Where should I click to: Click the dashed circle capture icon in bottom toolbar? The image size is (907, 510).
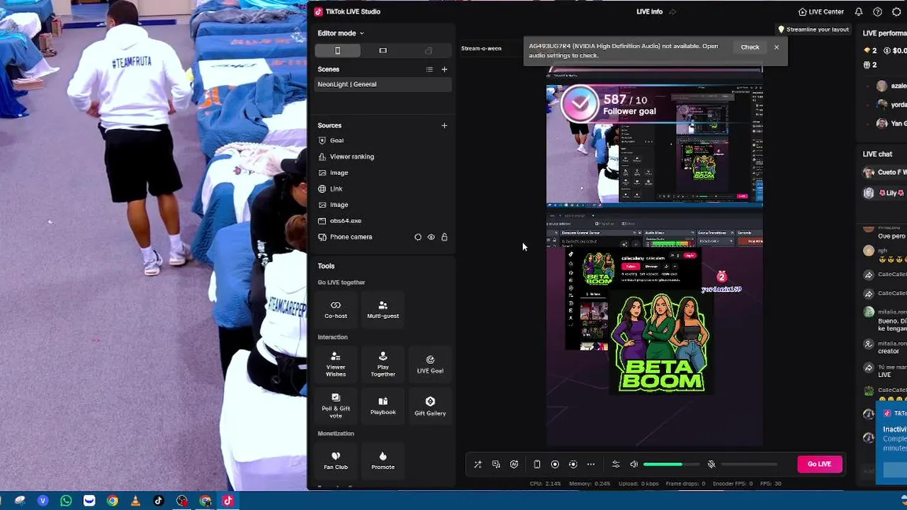click(573, 465)
